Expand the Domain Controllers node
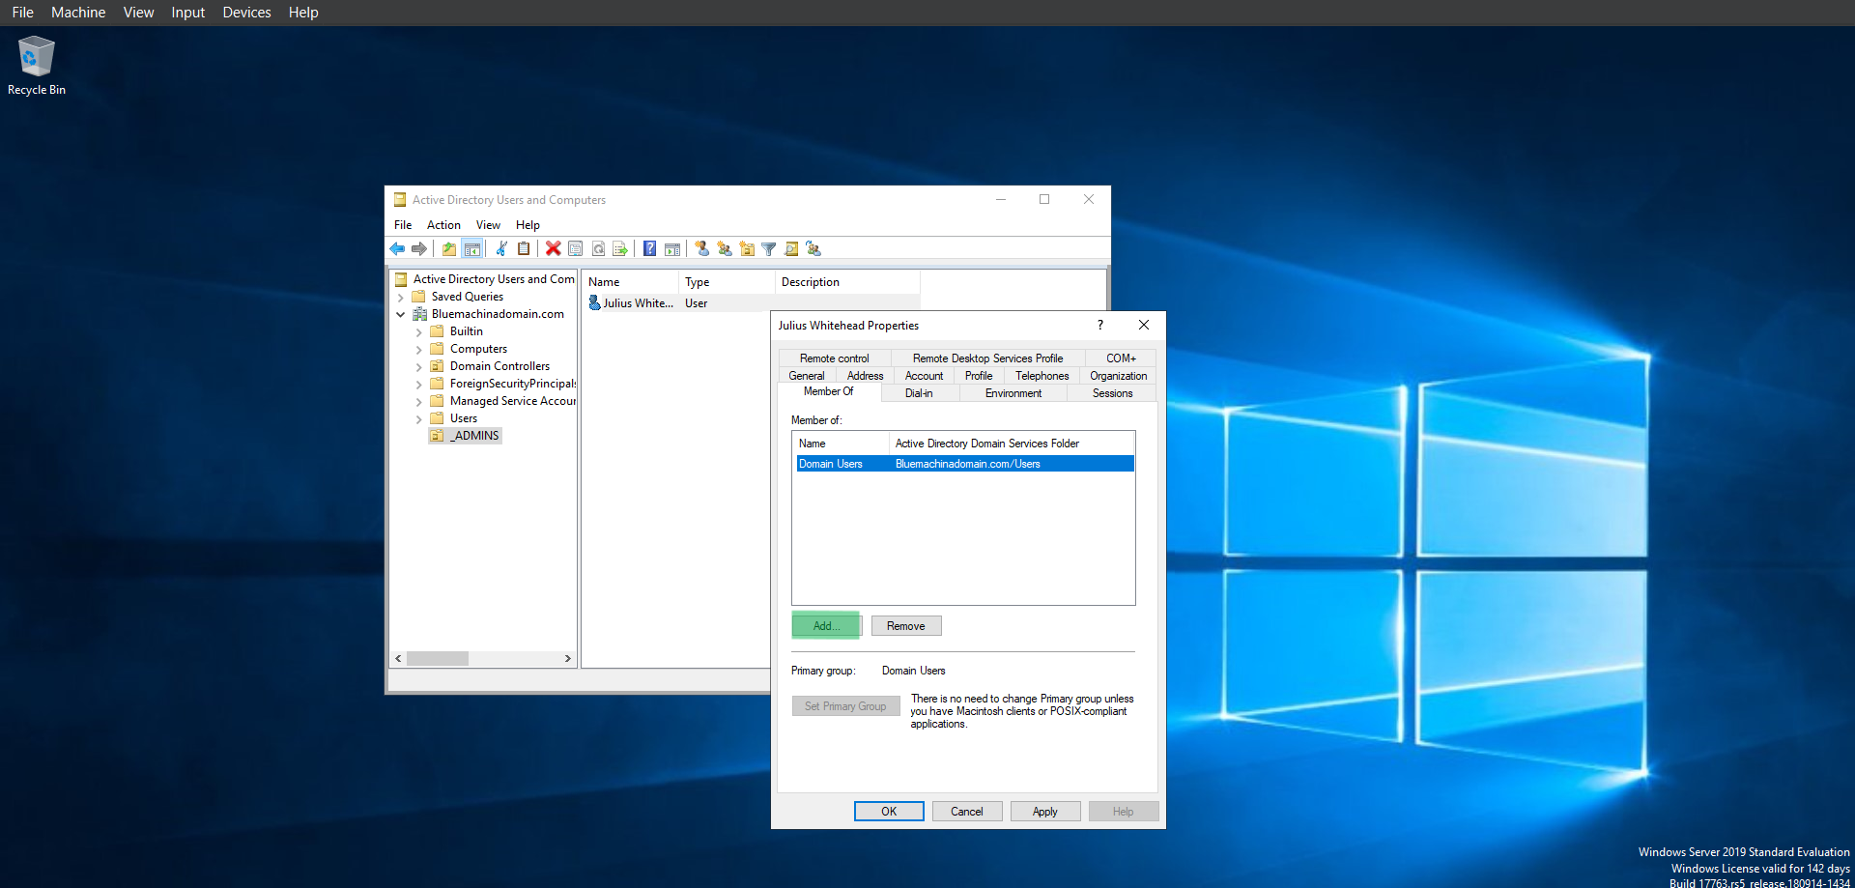 coord(419,367)
